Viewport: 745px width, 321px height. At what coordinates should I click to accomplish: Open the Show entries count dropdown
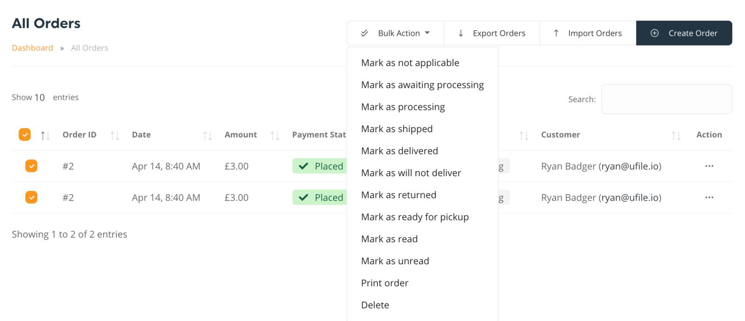click(x=40, y=98)
